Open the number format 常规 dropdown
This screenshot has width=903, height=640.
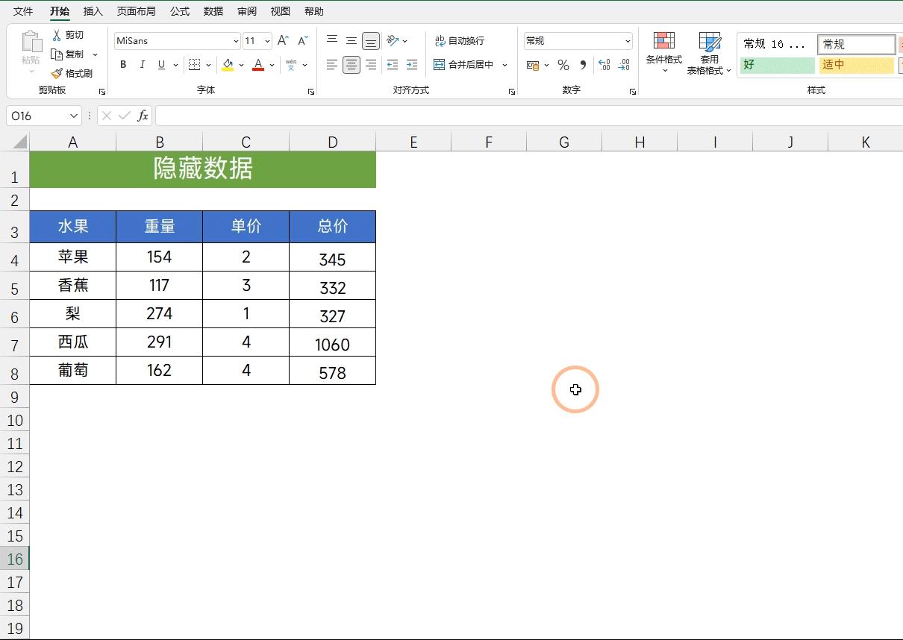(628, 41)
